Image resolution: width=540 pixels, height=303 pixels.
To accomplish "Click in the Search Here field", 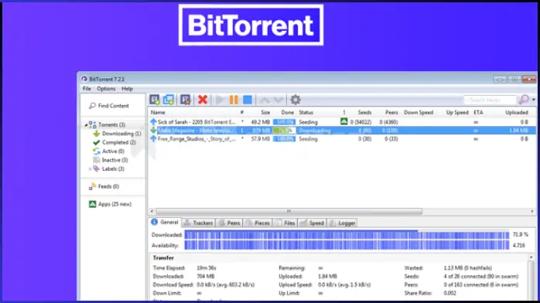I will 490,100.
